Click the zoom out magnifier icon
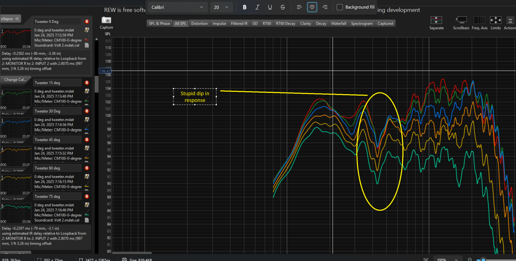This screenshot has width=516, height=261. tap(470, 259)
